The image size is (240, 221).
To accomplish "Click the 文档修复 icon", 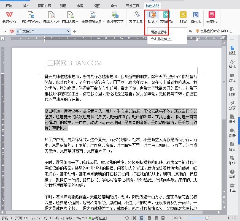I will [166, 15].
